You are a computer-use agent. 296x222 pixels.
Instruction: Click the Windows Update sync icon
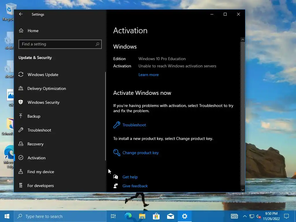click(21, 74)
